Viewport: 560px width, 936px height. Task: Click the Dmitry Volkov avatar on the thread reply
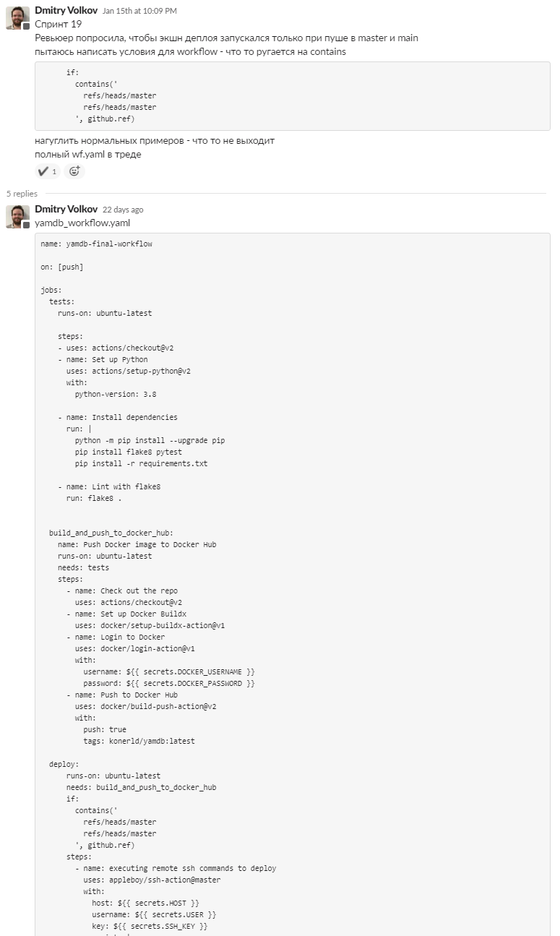(x=17, y=217)
